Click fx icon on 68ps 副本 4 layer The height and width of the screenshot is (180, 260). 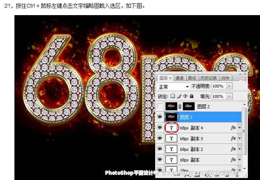[233, 128]
